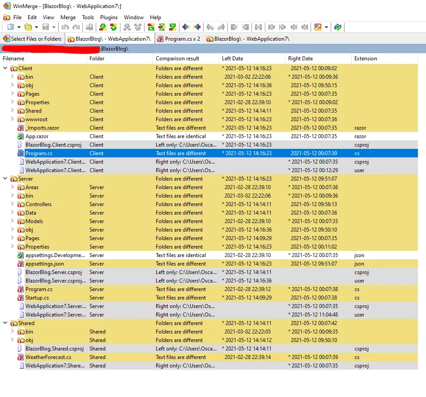Collapse the top-level Shared folder
The width and height of the screenshot is (426, 397).
[x=5, y=323]
